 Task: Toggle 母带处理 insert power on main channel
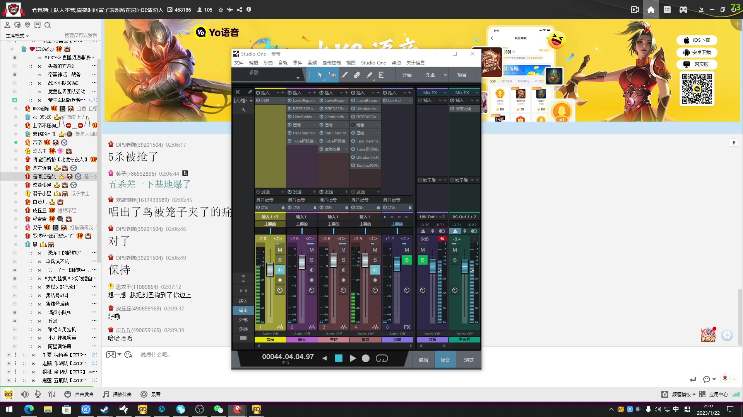pos(452,109)
